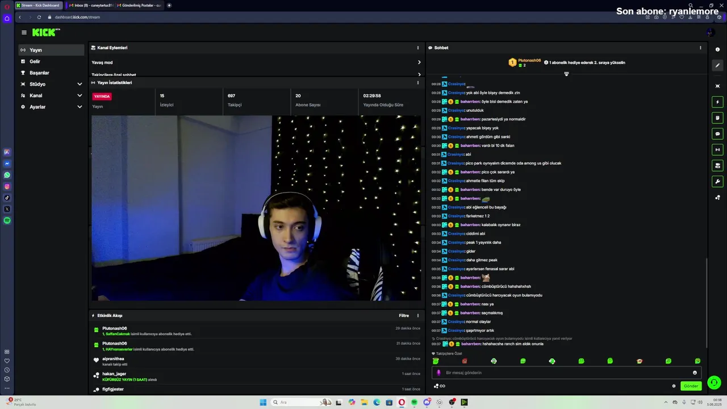Click the Sohbet chat scrollbar
Viewport: 727px width, 409px height.
pos(707,303)
